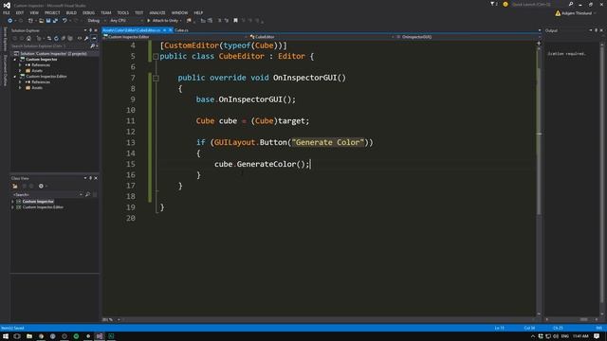
Task: Open the TEAM menu
Action: tap(105, 12)
